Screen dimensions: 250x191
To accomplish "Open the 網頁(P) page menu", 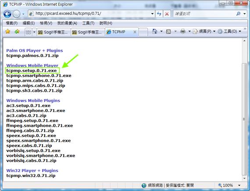I will [204, 31].
